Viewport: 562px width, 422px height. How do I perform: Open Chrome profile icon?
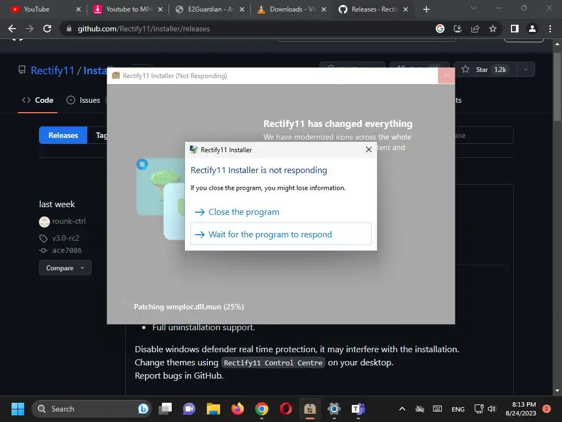532,29
